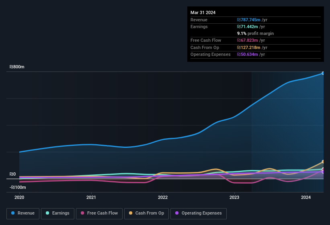The image size is (330, 225).
Task: Click the pink Free Cash Flow legend dot
Action: 82,213
